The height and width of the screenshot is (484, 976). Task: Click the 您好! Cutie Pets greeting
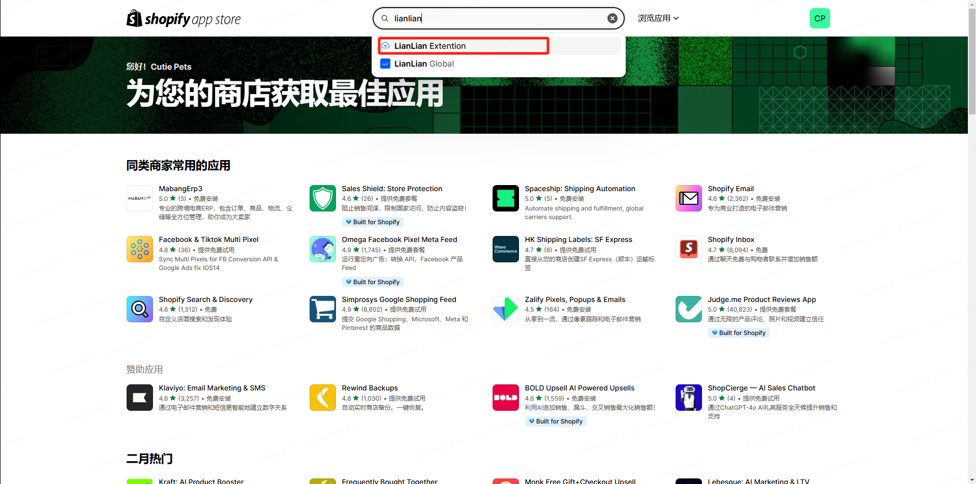[159, 67]
